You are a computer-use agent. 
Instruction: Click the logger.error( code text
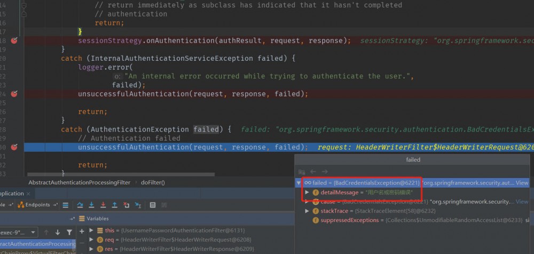[106, 67]
